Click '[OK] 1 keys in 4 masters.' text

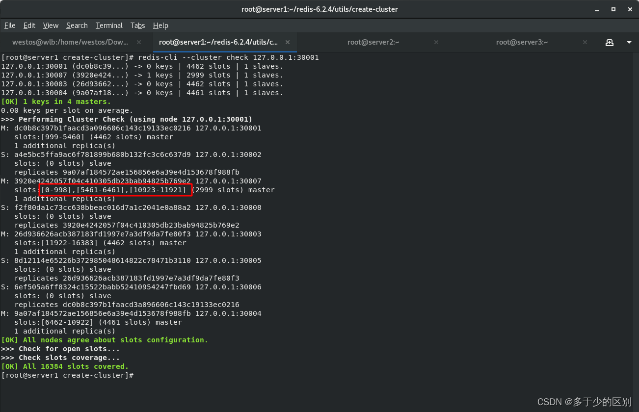coord(56,102)
